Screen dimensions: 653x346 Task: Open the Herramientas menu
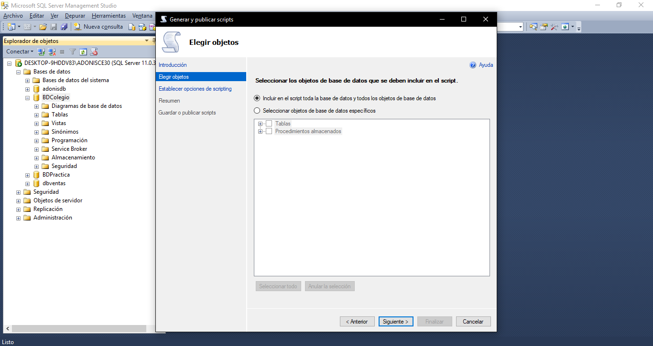pos(109,15)
